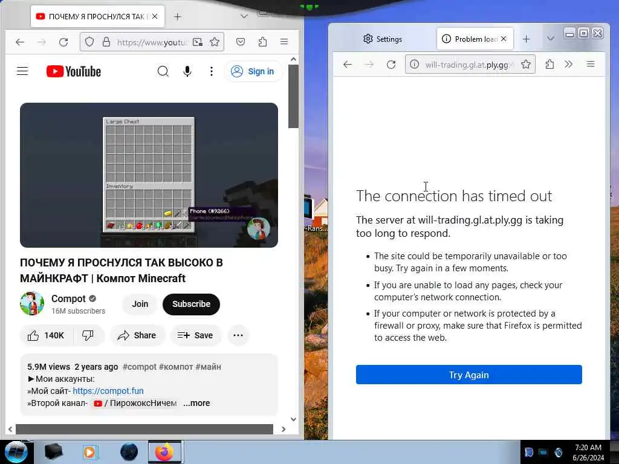Click the Join button
This screenshot has height=464, width=619.
click(140, 304)
